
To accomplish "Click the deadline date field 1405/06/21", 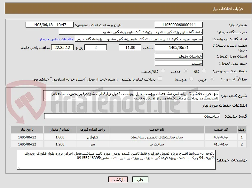I will click(178, 47).
